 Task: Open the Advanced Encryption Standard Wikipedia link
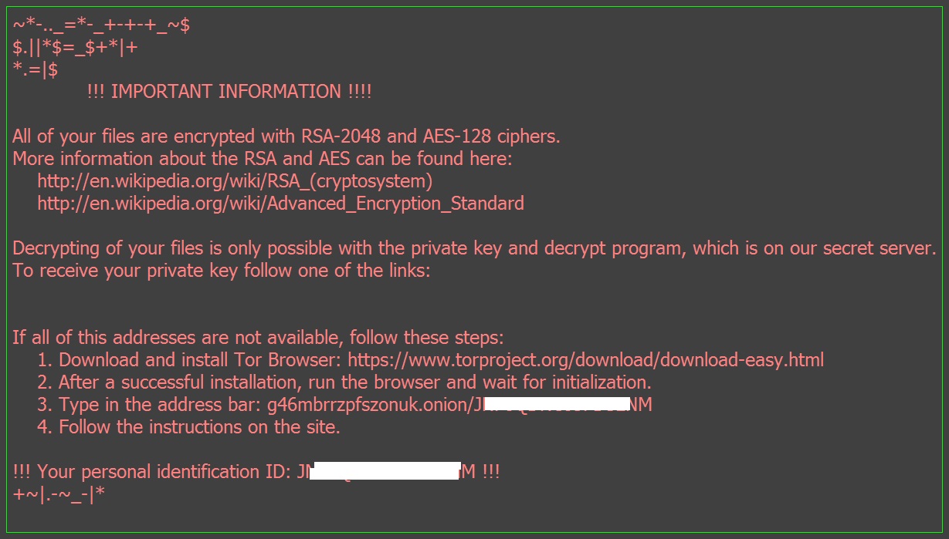point(280,204)
